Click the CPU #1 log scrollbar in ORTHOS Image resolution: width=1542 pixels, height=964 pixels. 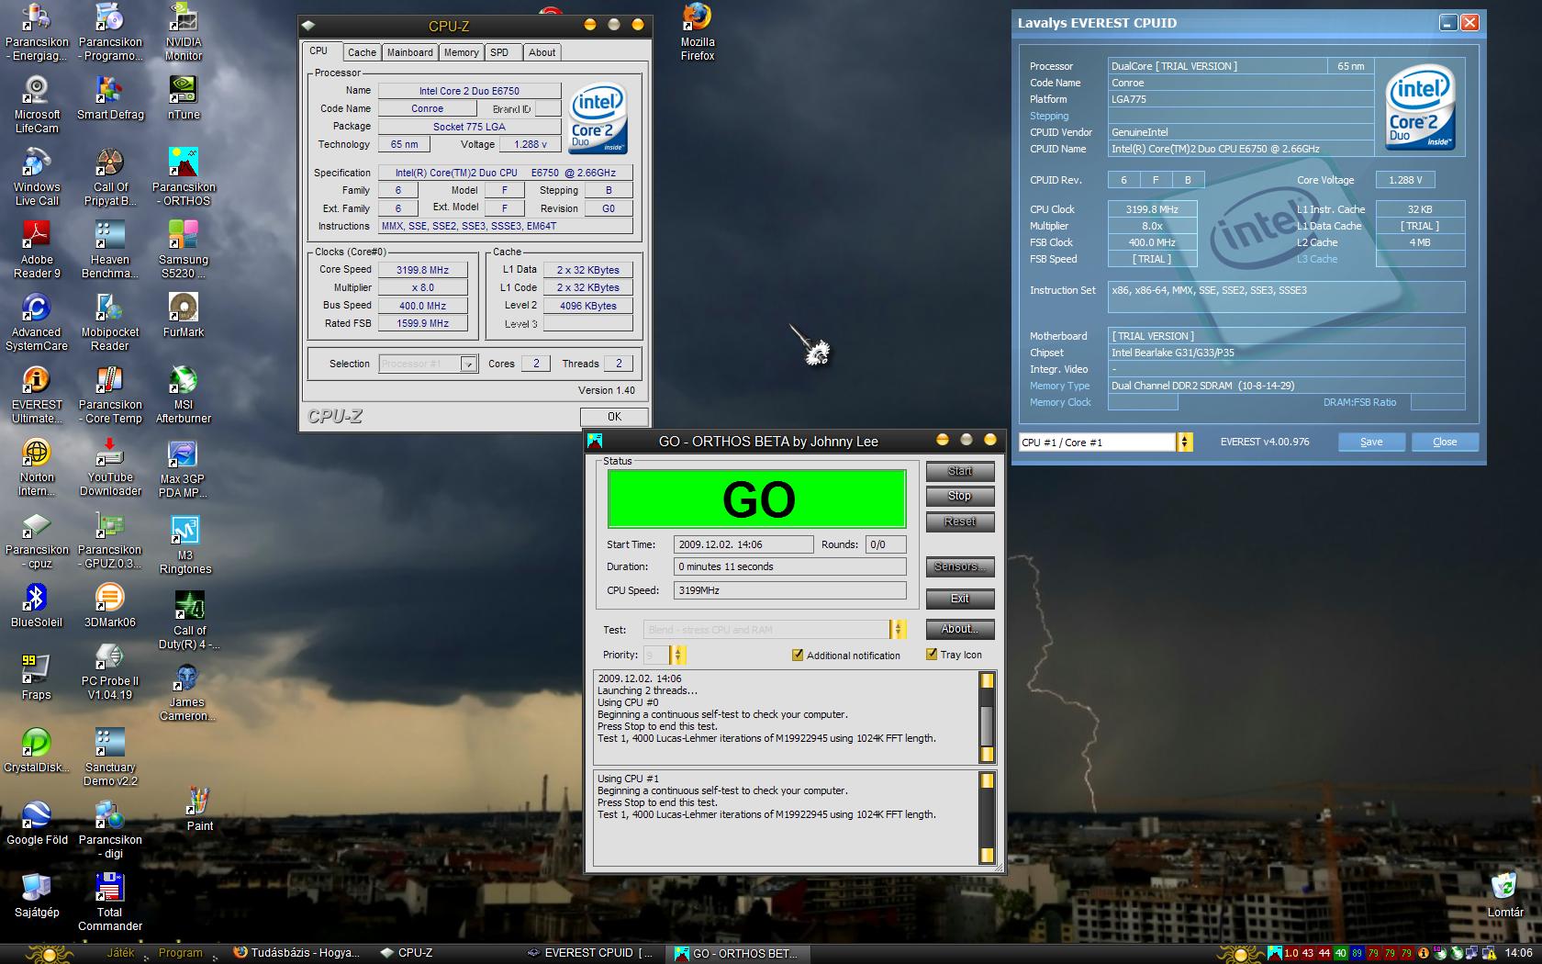pos(987,818)
